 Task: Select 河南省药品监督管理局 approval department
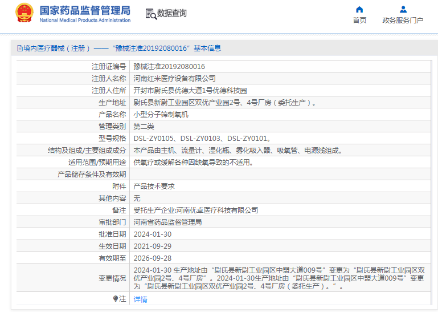(x=167, y=222)
